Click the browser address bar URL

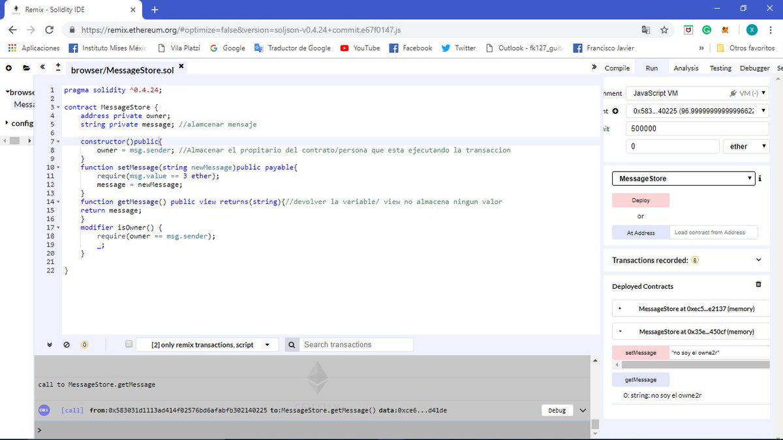pos(241,30)
